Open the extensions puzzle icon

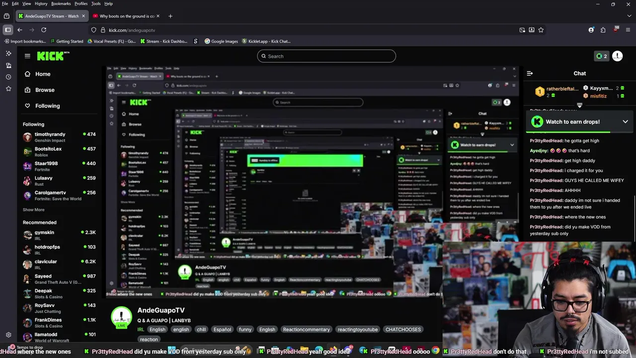[x=603, y=30]
